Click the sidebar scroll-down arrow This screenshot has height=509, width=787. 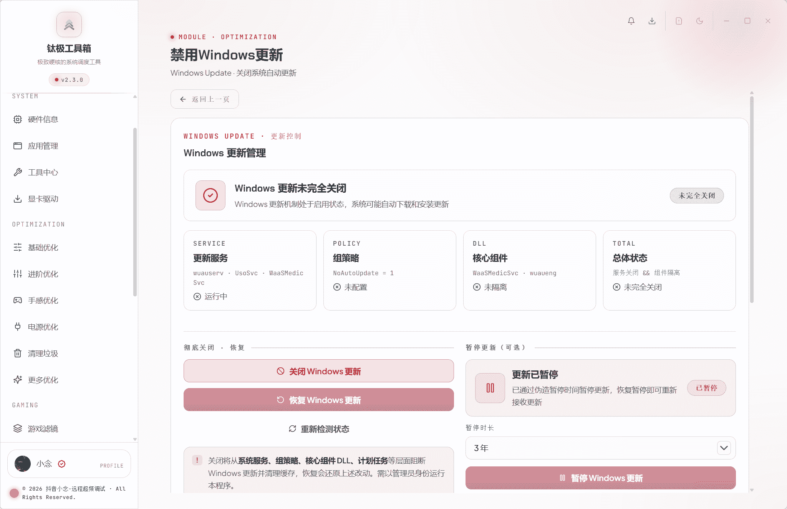coord(135,439)
